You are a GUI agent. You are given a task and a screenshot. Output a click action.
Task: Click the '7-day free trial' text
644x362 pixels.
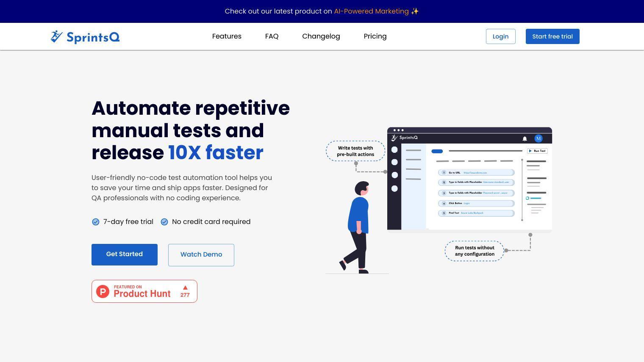128,222
